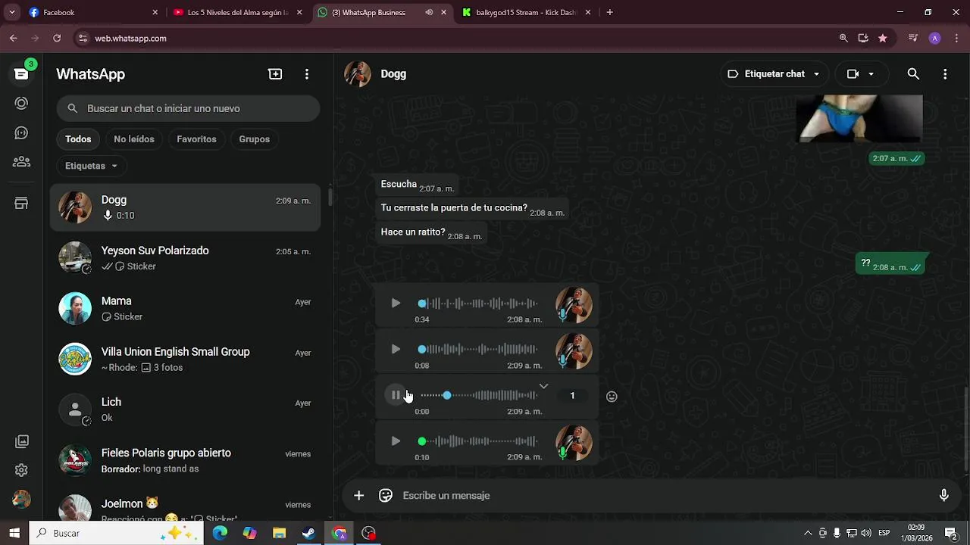Image resolution: width=970 pixels, height=545 pixels.
Task: Open the Fieles Polaris grupo abierto chat
Action: (x=185, y=460)
